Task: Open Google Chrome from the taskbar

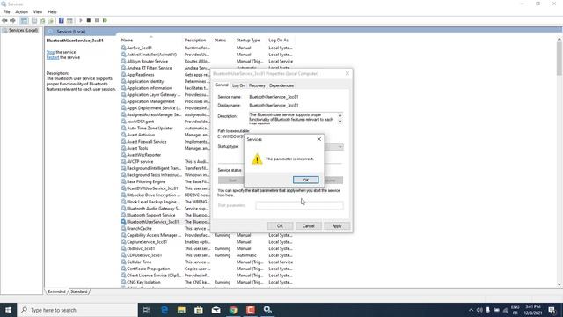Action: [x=233, y=310]
